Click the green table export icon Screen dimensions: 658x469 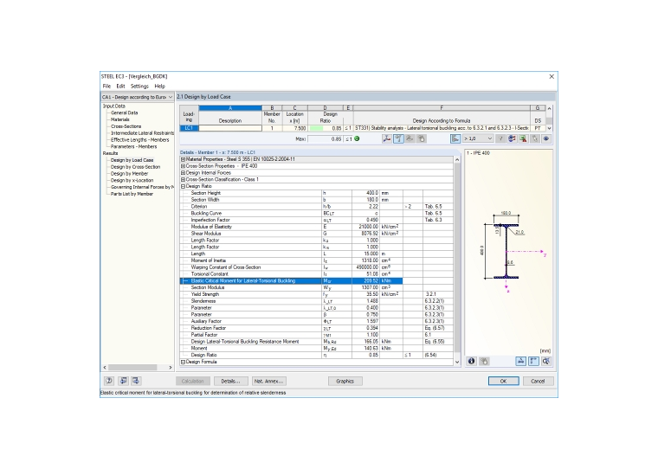523,138
